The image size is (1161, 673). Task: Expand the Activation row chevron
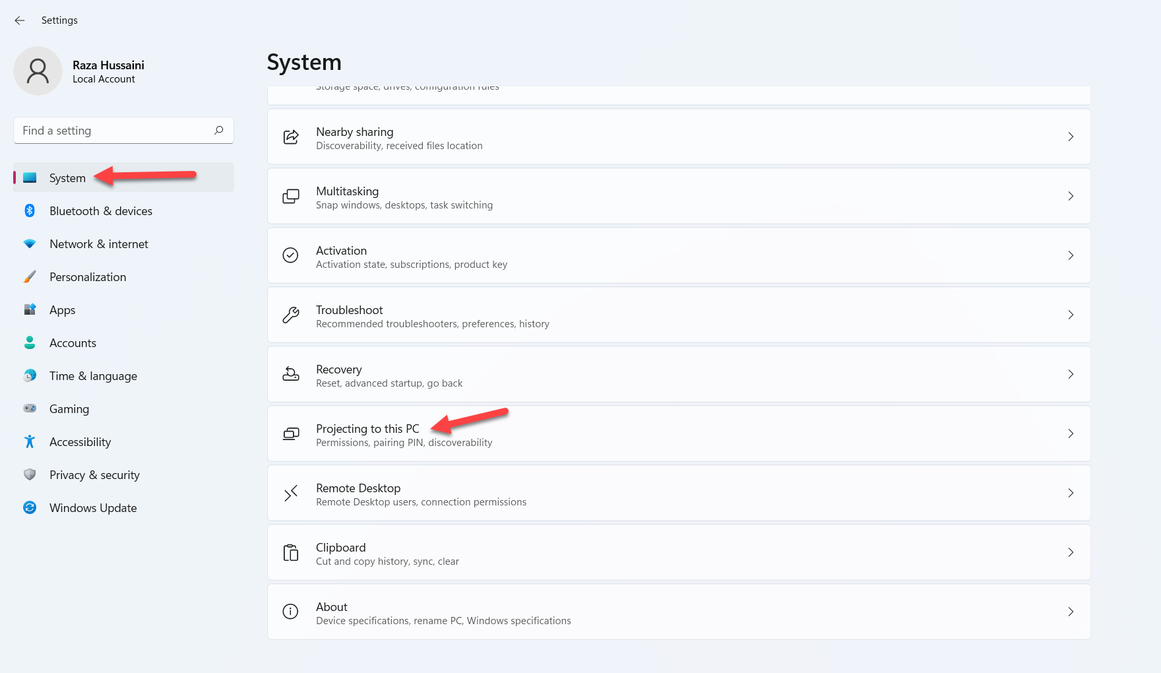point(1070,255)
